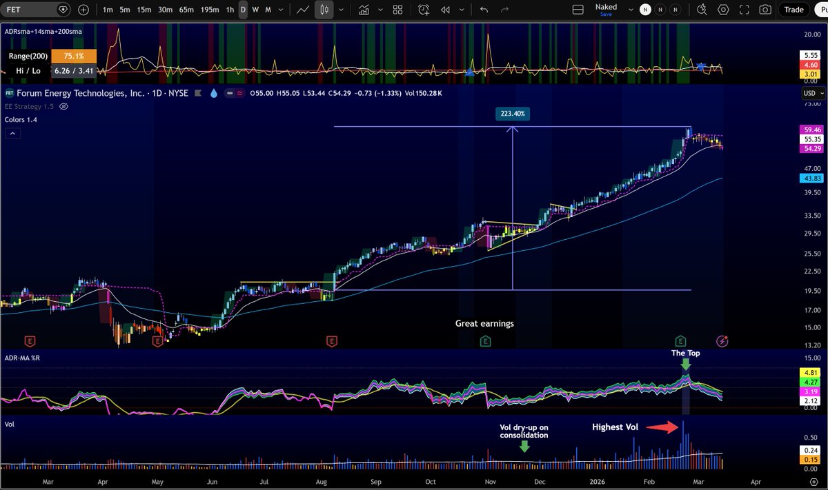Click the favorite diamond icon in symbol box

(63, 10)
